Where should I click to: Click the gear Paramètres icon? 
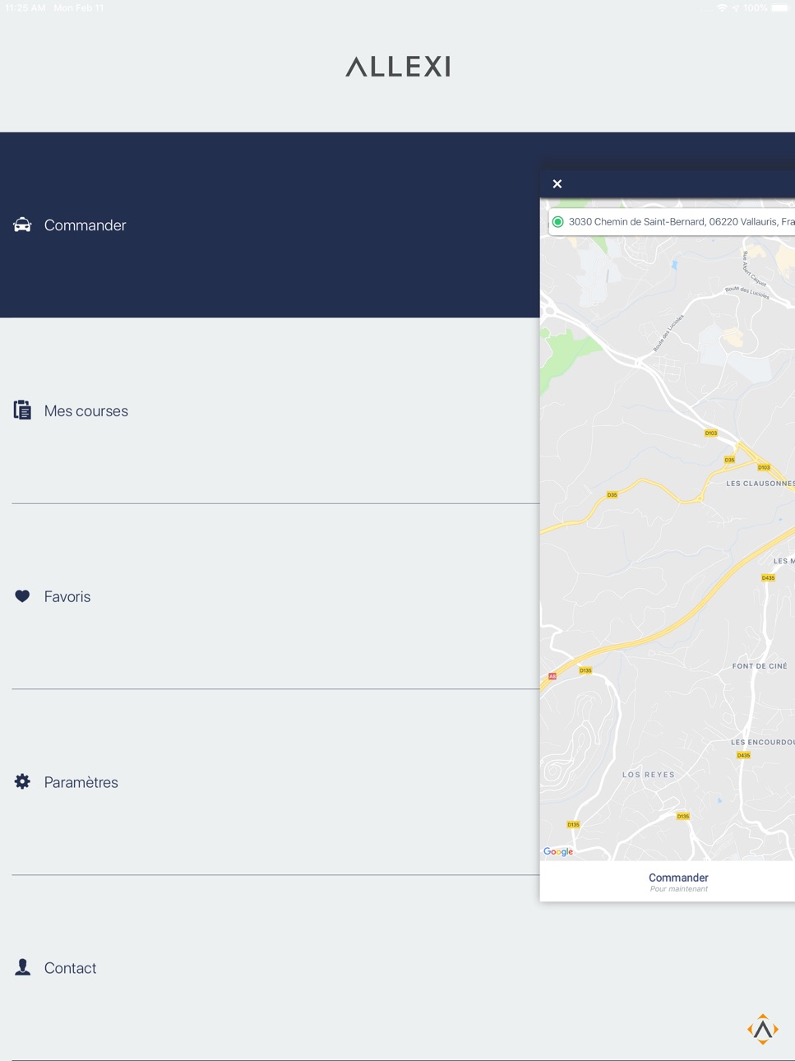22,781
